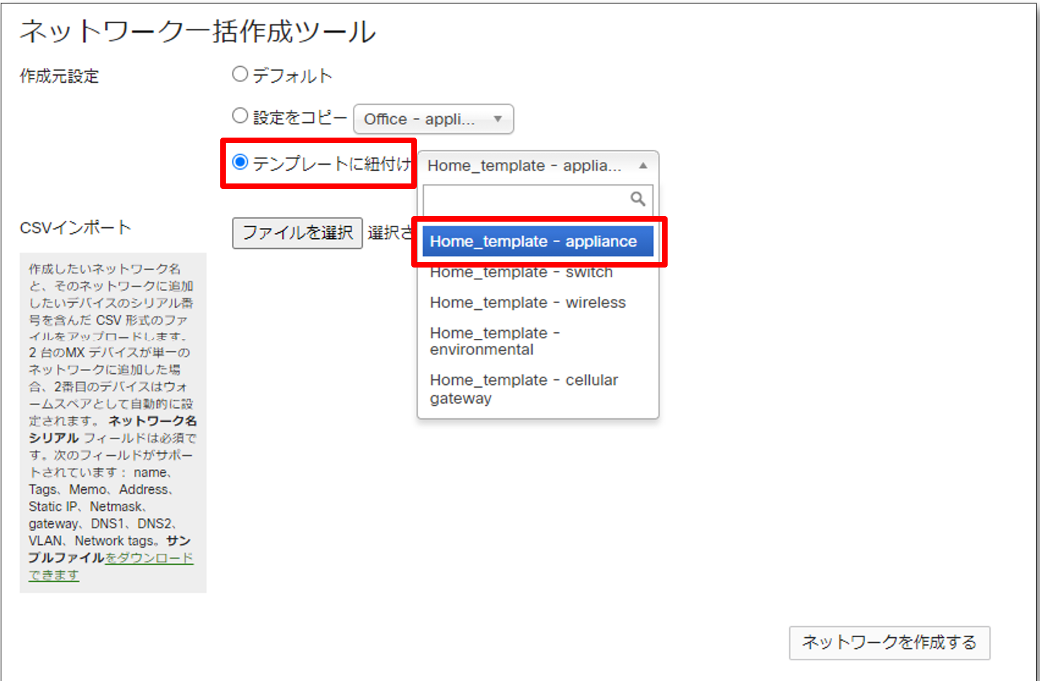Viewport: 1040px width, 681px height.
Task: Select the デフォルト radio button
Action: [240, 74]
